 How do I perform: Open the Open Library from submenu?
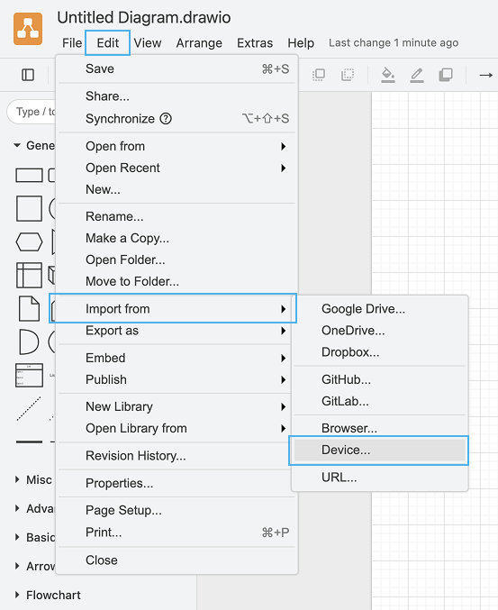click(177, 428)
